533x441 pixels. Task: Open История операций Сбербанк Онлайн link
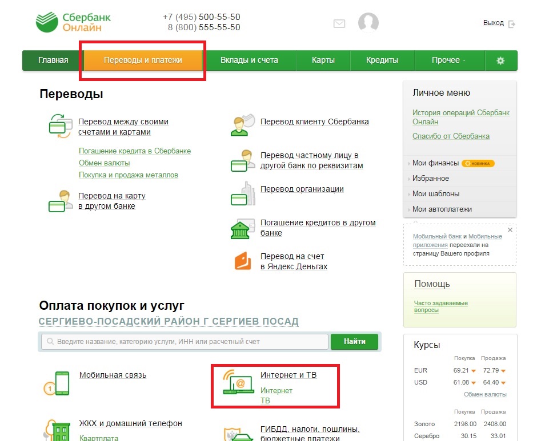coord(460,117)
